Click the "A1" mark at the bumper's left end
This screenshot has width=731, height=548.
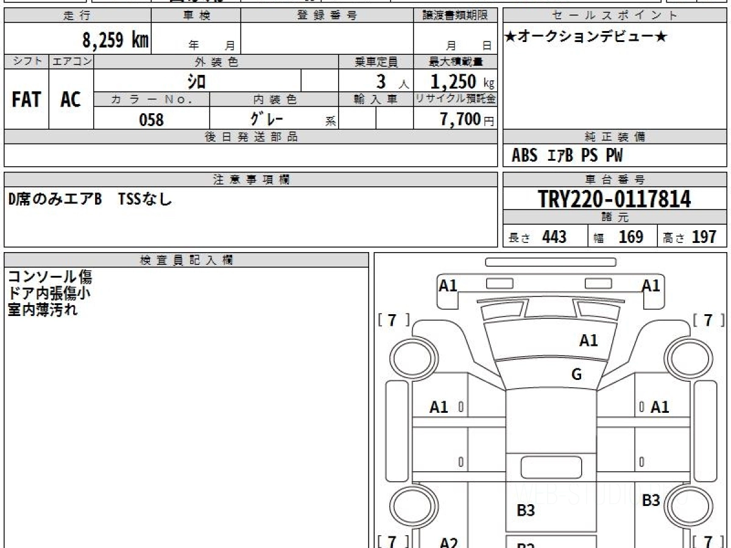coord(448,284)
